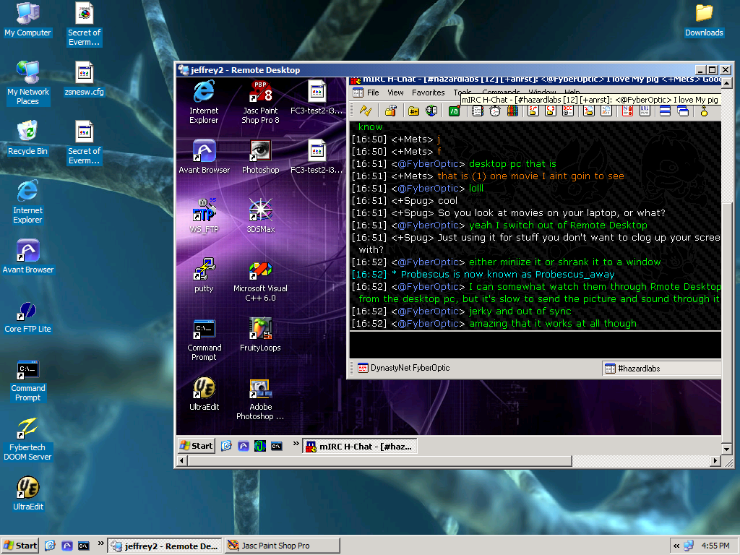
Task: Click the local taskbar Start button
Action: click(20, 546)
